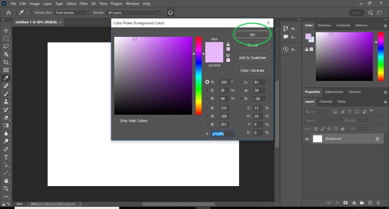Select the Hand tool
The image size is (389, 209).
point(6,180)
